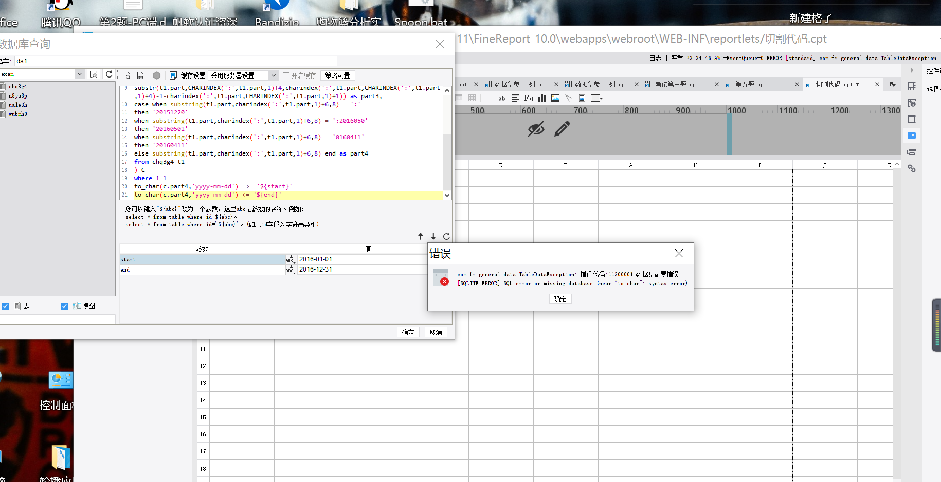The image size is (941, 482).
Task: Click 取消 in the database query dialog
Action: pyautogui.click(x=436, y=332)
